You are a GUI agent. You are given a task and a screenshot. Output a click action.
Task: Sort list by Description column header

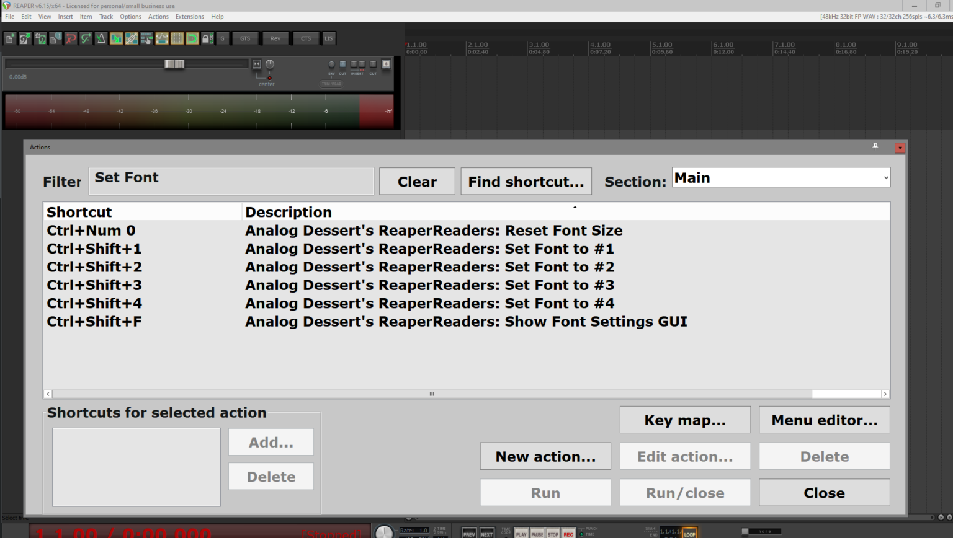click(x=289, y=212)
